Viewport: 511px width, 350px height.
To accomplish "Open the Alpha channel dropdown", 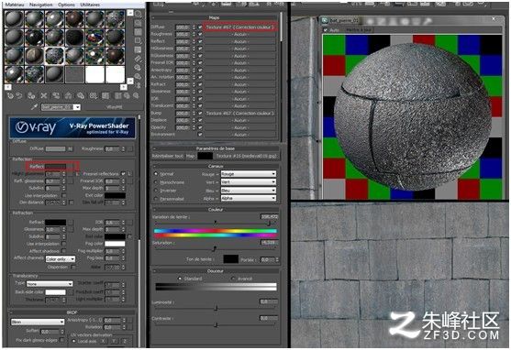I will pos(249,198).
